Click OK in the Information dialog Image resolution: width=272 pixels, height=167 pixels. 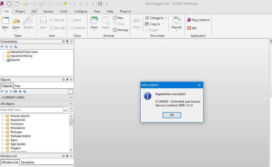point(172,115)
